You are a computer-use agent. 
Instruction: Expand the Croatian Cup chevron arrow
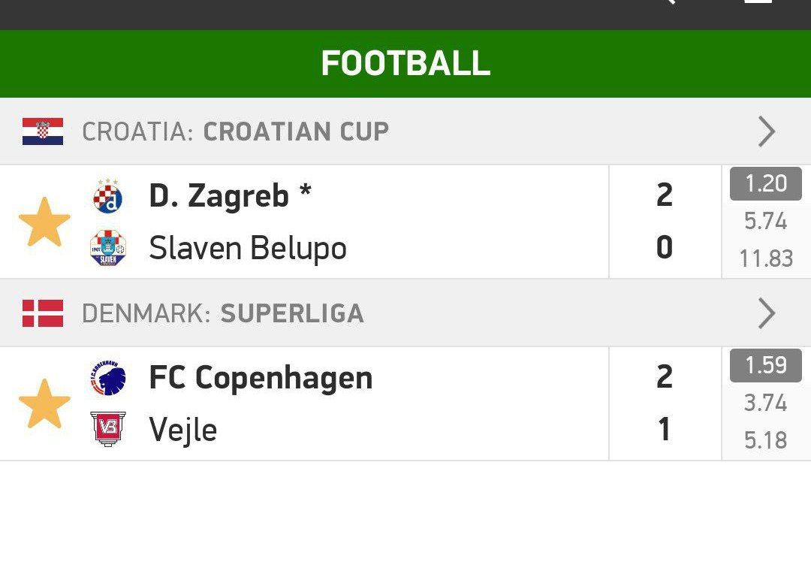[766, 131]
